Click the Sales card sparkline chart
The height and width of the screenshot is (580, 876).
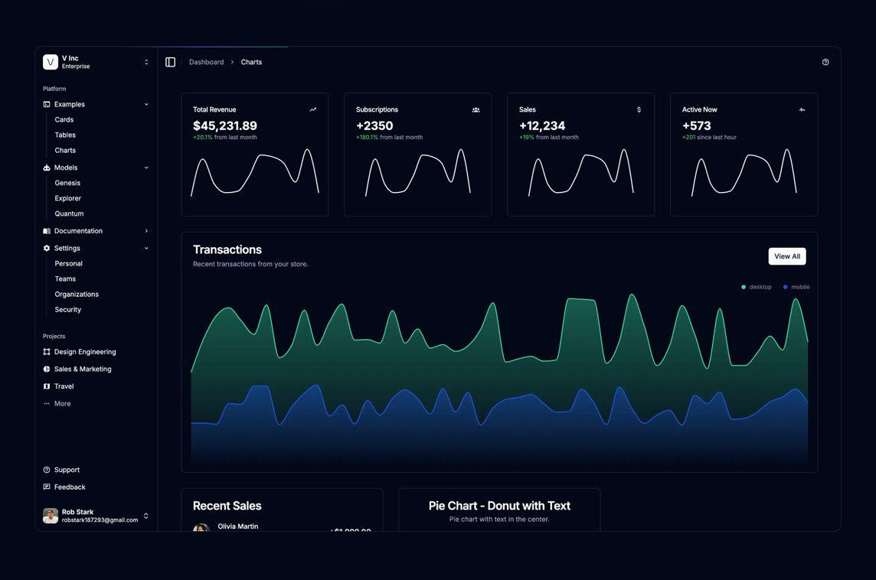coord(581,172)
